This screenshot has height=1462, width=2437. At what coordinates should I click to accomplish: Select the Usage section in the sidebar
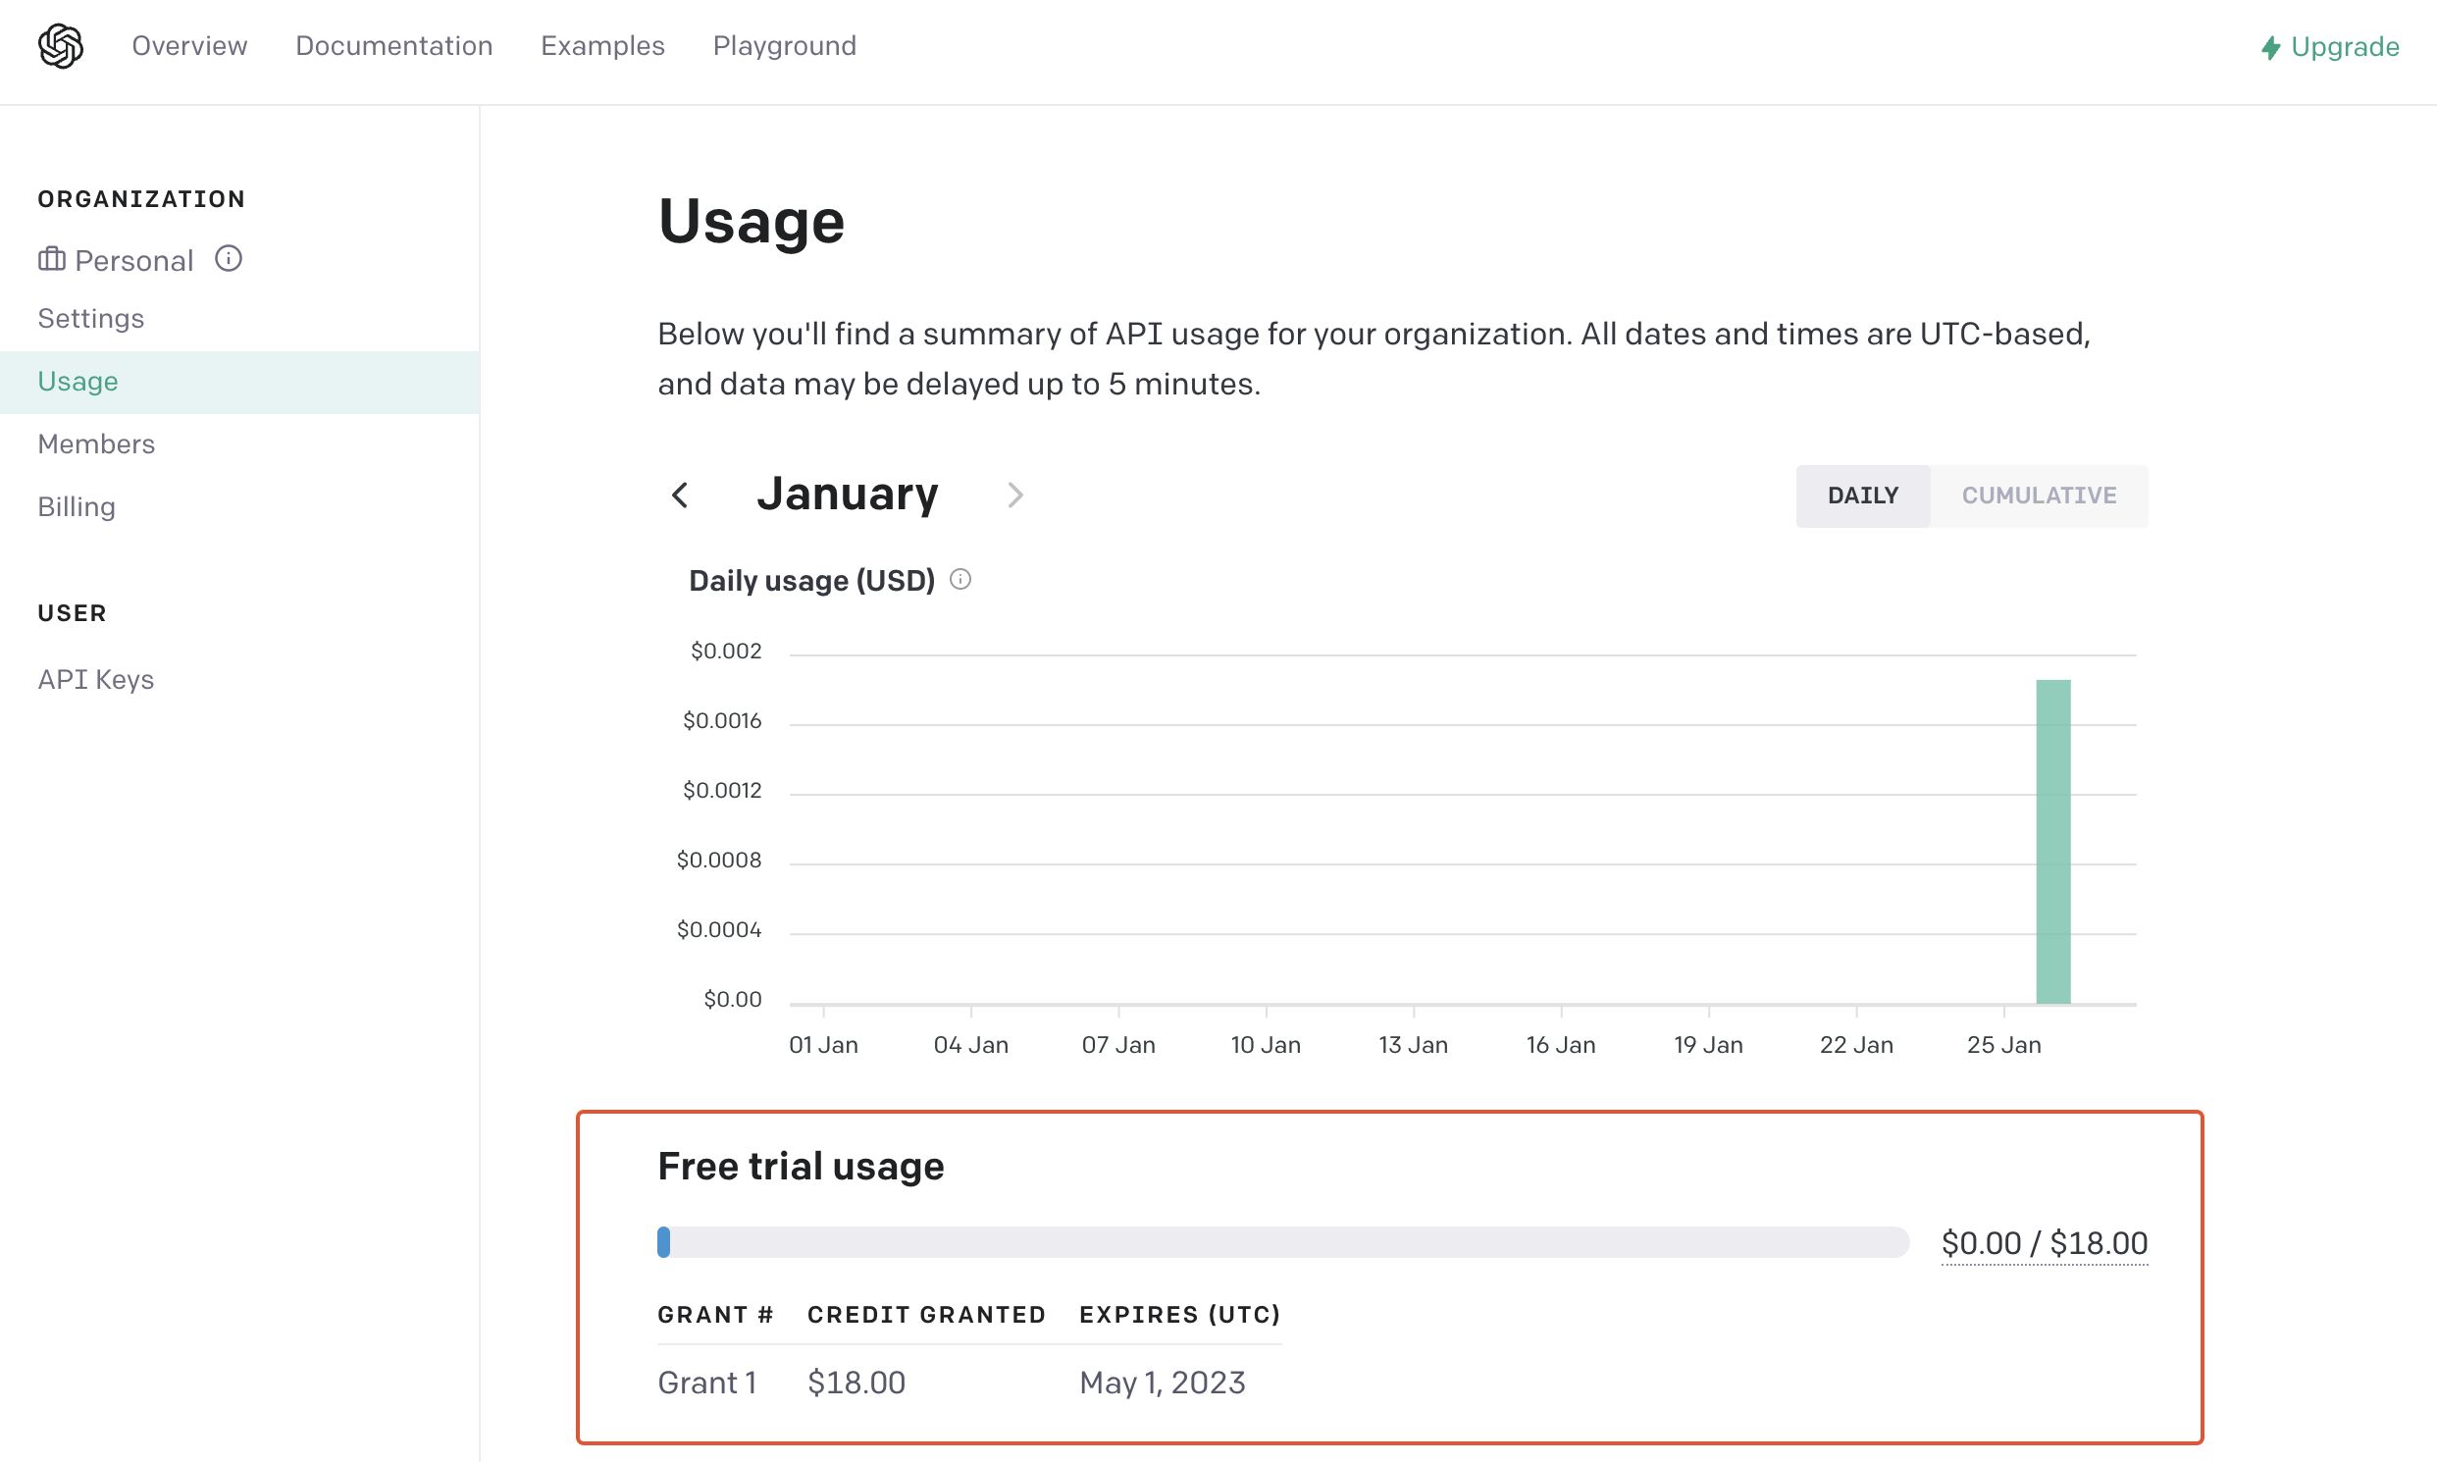click(78, 382)
